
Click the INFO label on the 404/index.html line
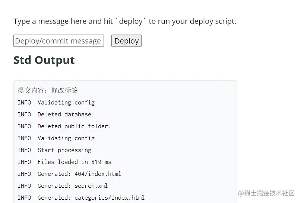click(24, 174)
